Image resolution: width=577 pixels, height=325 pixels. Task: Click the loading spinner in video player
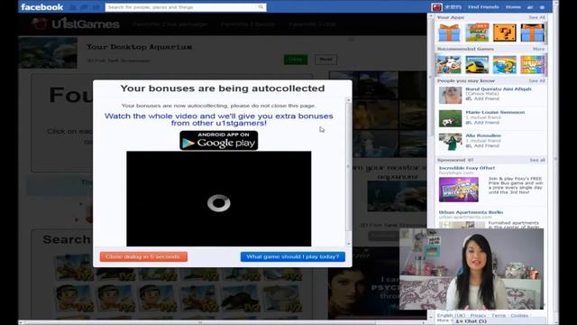tap(219, 203)
